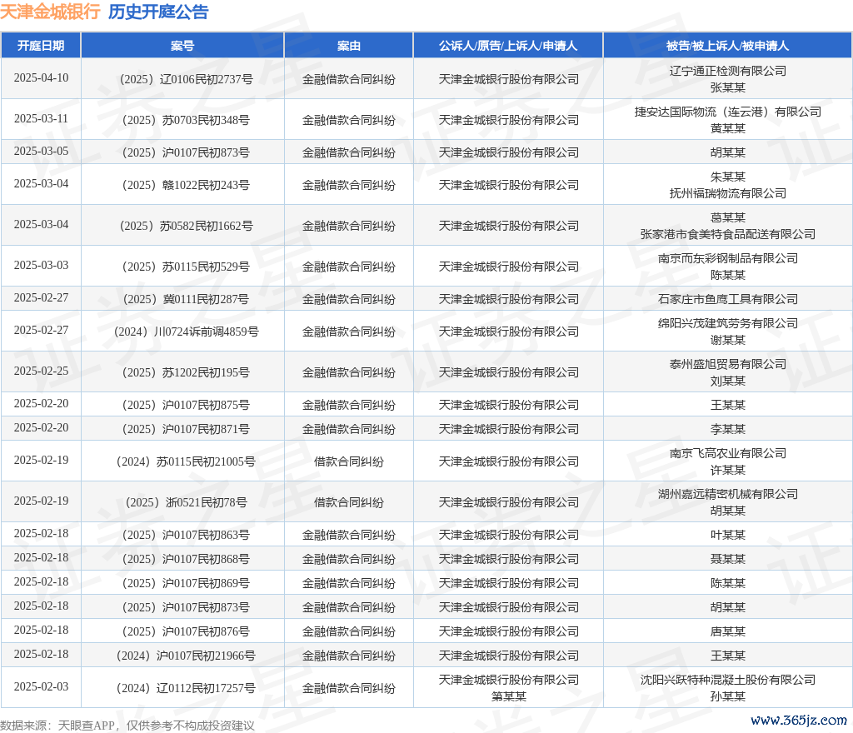Select the 公诉人/原告/上诉人/申请人 header
Screen dimensions: 853x733
point(508,46)
